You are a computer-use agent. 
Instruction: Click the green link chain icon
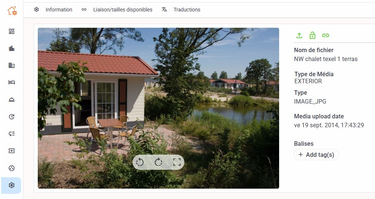click(325, 36)
